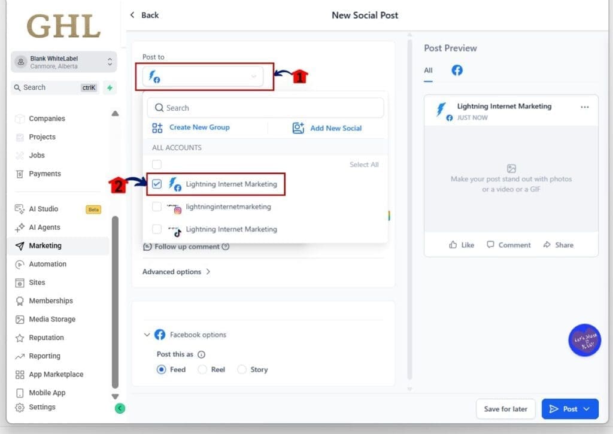This screenshot has width=613, height=434.
Task: Click the Post this as info icon
Action: click(x=201, y=354)
